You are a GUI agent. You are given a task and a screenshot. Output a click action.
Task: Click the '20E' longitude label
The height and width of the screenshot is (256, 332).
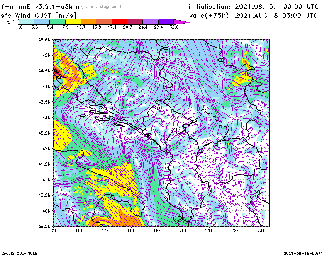click(183, 230)
